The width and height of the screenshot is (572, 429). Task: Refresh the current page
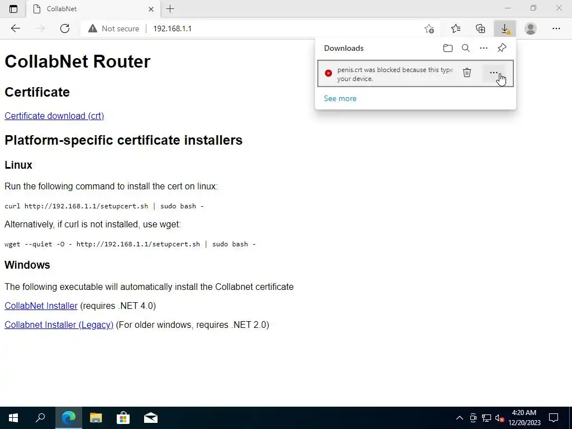[x=65, y=28]
